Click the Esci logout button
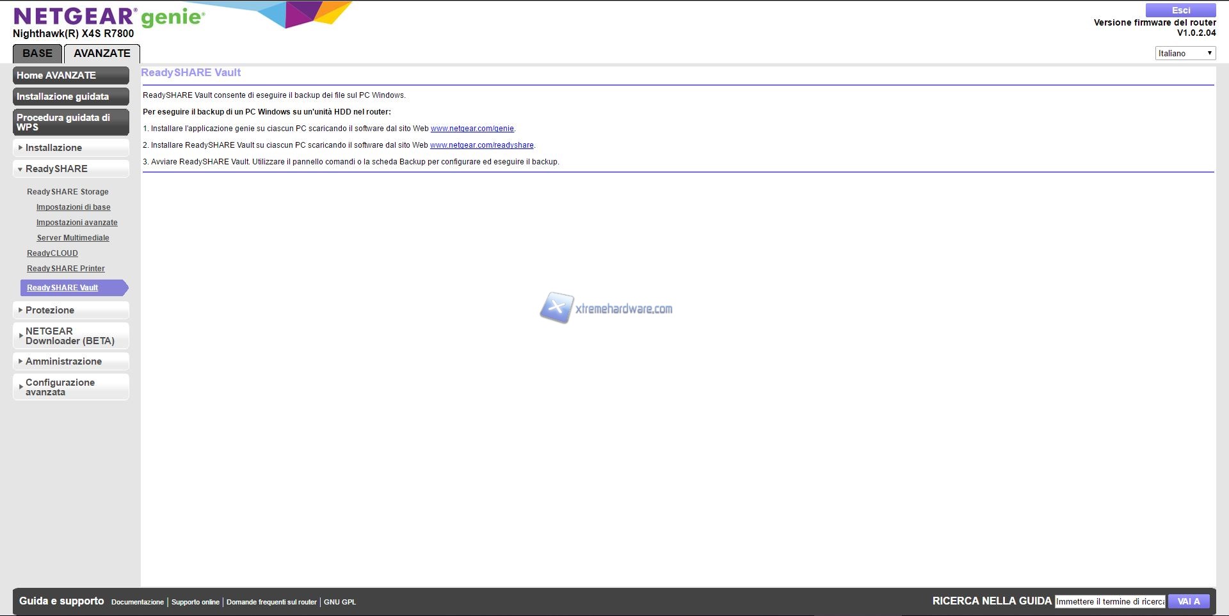The width and height of the screenshot is (1229, 616). pyautogui.click(x=1180, y=10)
